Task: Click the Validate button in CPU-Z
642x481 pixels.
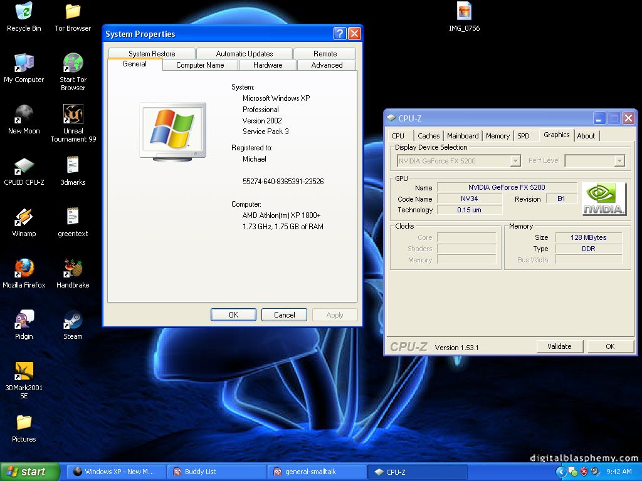Action: point(559,346)
